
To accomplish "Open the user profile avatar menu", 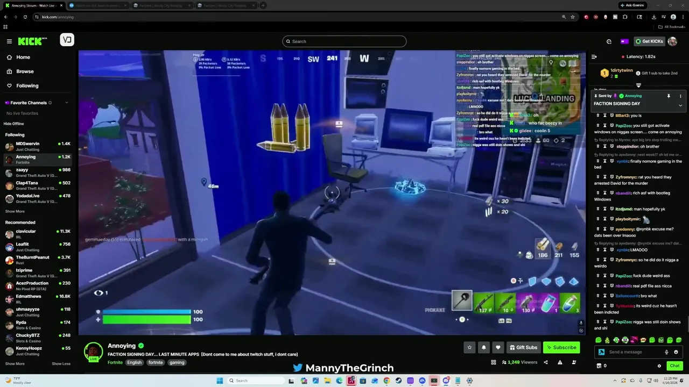I will tap(672, 41).
